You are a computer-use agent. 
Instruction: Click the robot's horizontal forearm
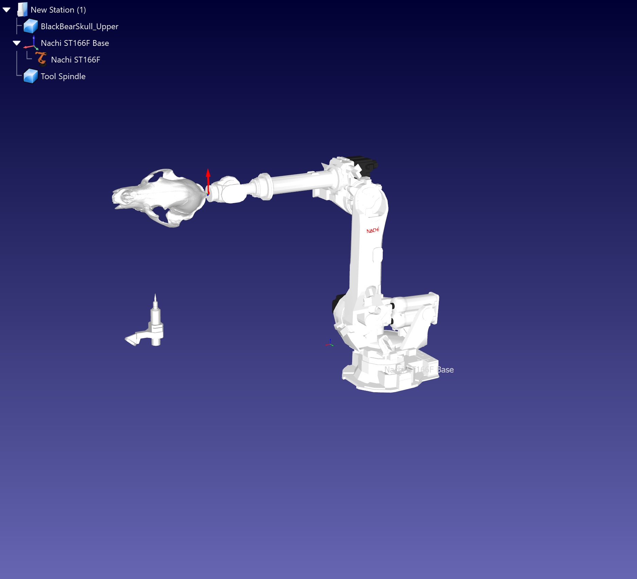click(x=296, y=183)
